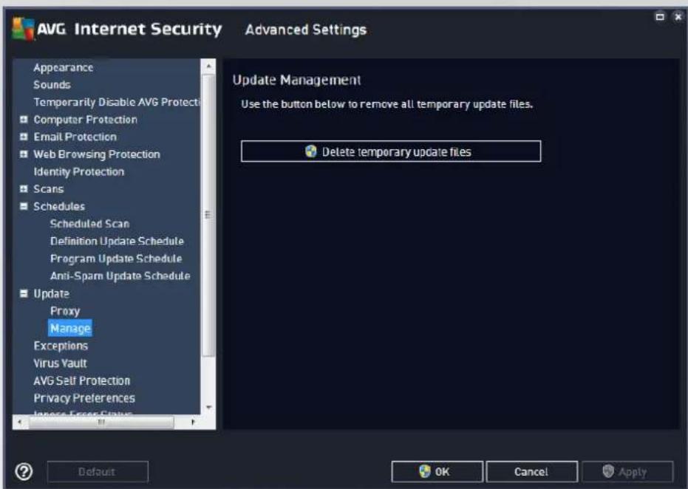Select Appearance in settings tree
Screen dimensions: 688x489
(x=64, y=67)
